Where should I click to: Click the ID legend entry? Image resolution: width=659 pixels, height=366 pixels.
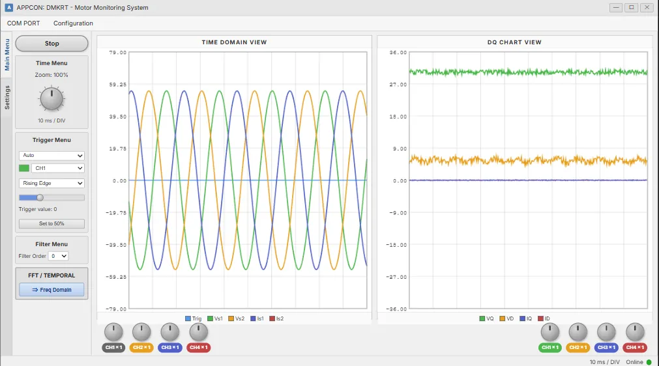click(544, 318)
